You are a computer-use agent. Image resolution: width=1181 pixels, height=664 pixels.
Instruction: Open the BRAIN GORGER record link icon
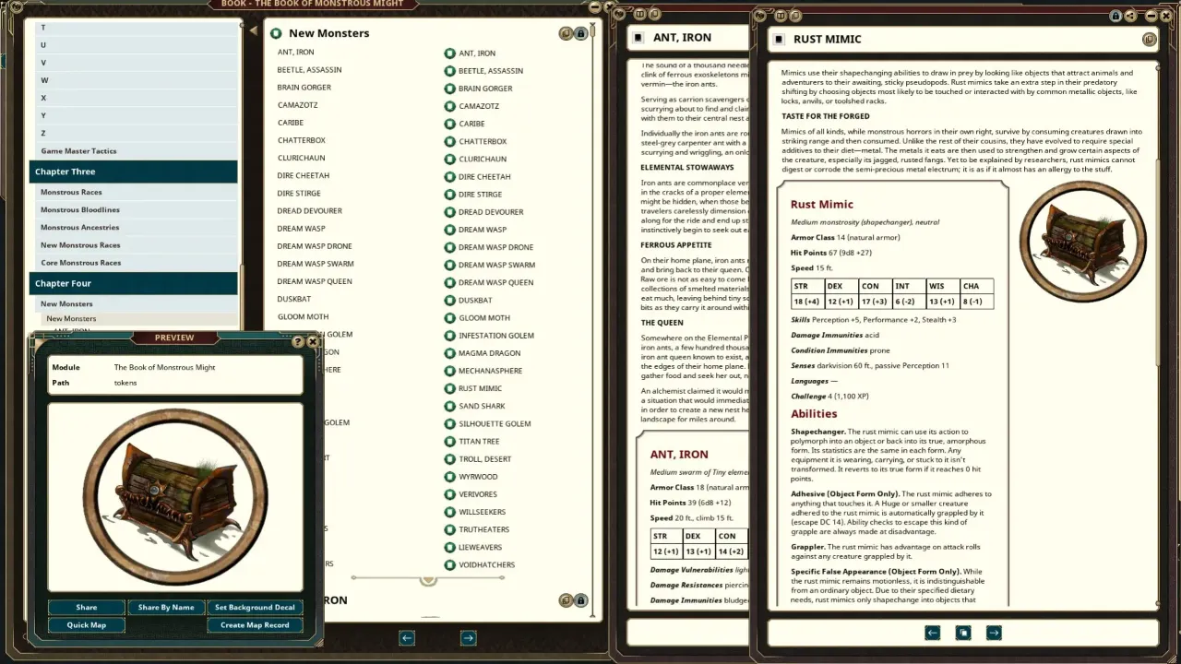(x=449, y=89)
